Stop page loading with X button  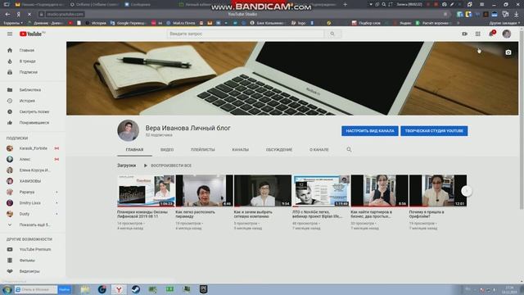29,14
